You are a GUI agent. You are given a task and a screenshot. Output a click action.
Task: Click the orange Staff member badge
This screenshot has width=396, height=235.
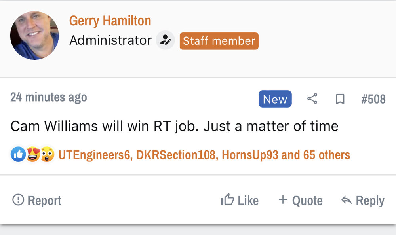[x=219, y=41]
